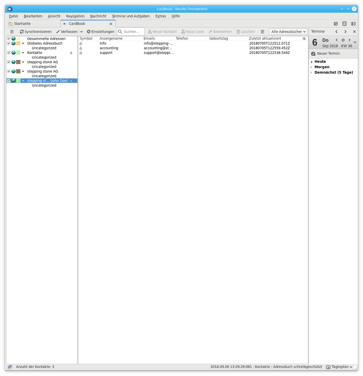Open the CardBook address card icon at top right
The image size is (363, 376).
tap(353, 24)
